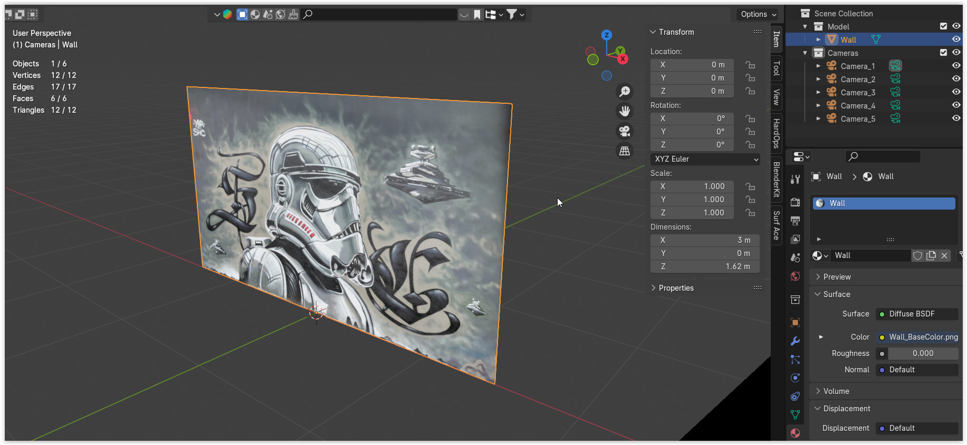Click the Wall mesh data icon in outliner
Image resolution: width=967 pixels, height=445 pixels.
876,39
